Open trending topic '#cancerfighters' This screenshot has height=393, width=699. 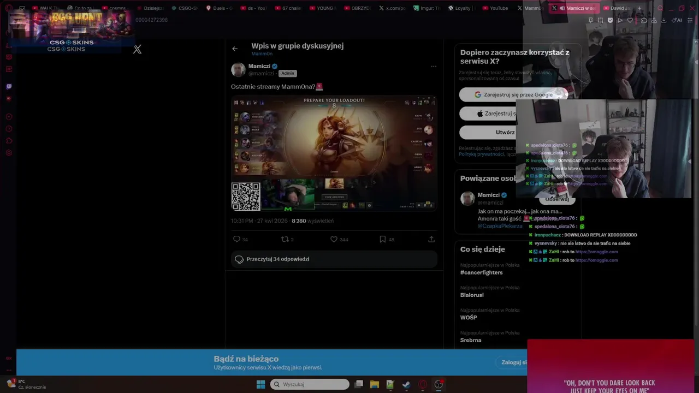481,272
